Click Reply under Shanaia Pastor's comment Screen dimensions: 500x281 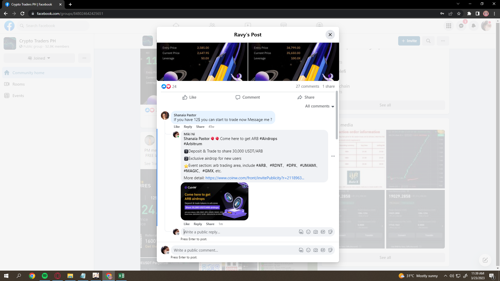(x=188, y=127)
